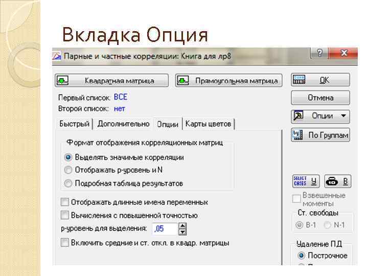This screenshot has height=276, width=368.
Task: Click the нет second list value
Action: point(119,109)
